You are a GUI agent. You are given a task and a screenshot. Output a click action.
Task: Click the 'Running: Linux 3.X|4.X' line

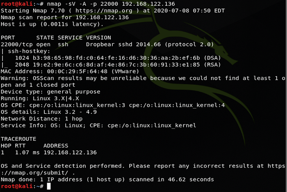[x=40, y=98]
